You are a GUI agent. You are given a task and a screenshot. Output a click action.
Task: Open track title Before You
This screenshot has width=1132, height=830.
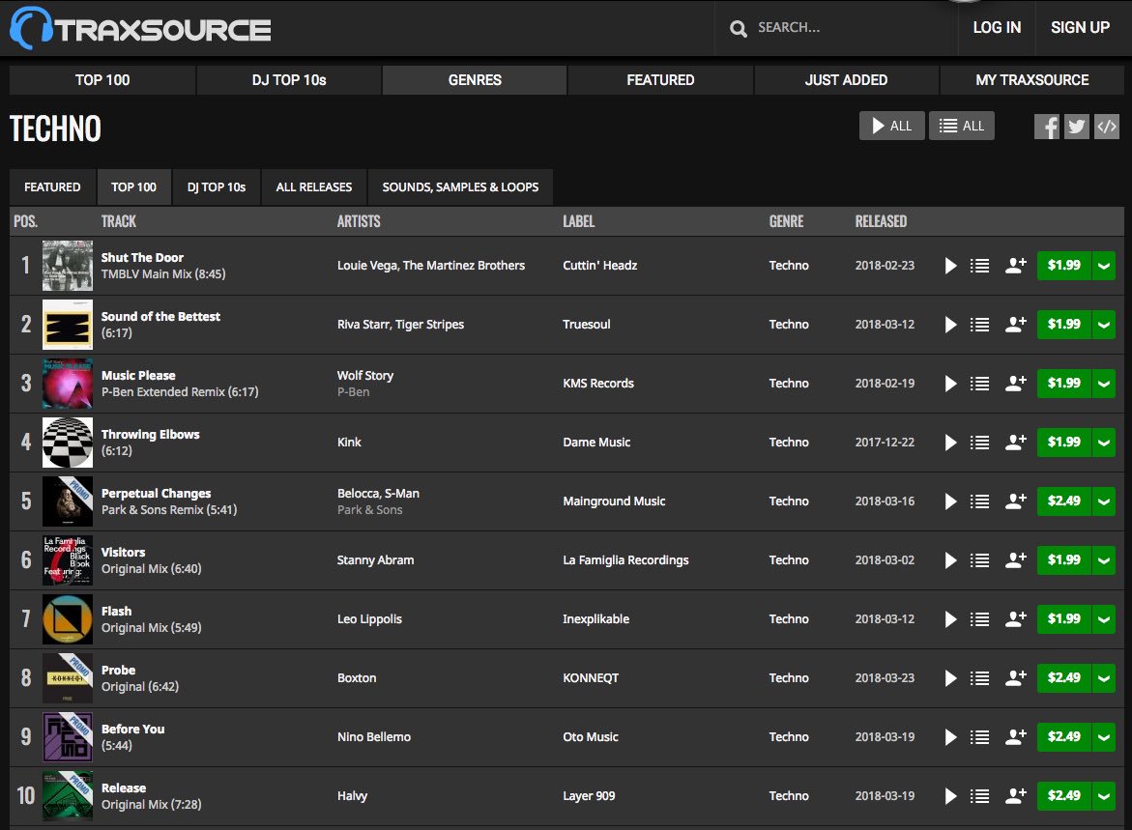[132, 729]
